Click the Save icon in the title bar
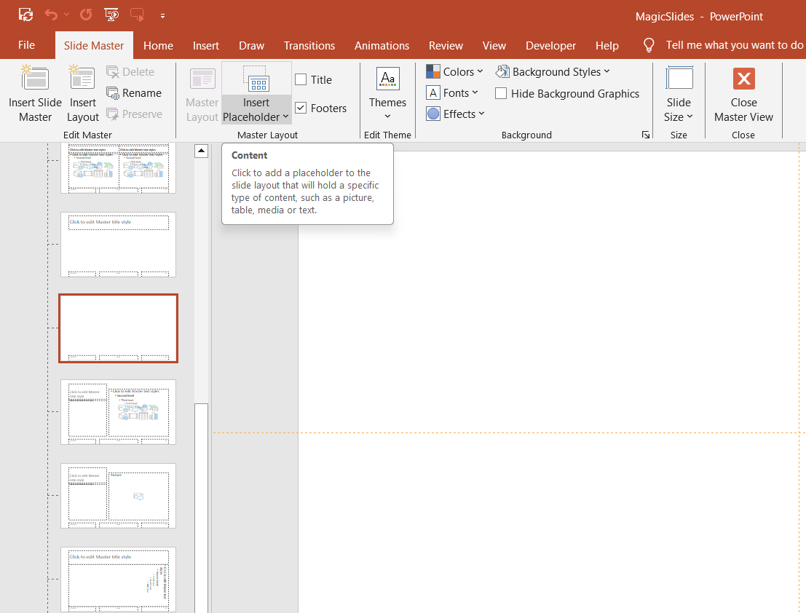 25,15
